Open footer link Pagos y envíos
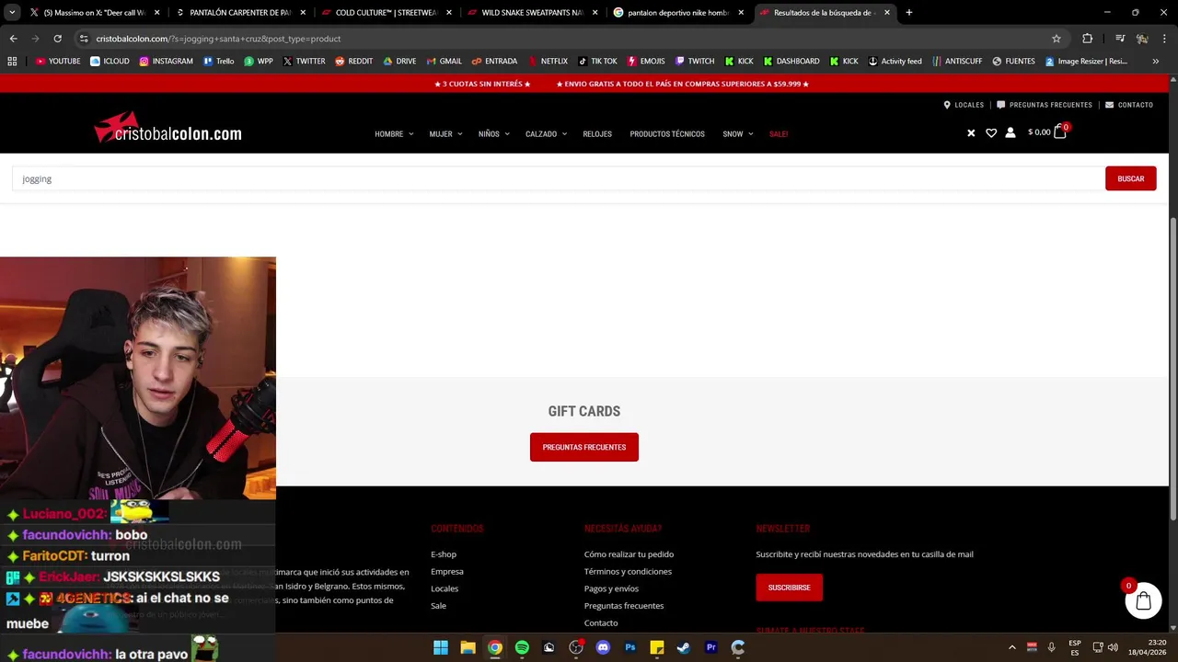This screenshot has height=662, width=1178. coord(611,588)
